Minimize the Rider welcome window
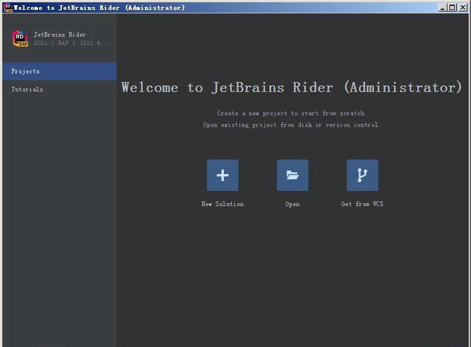The height and width of the screenshot is (347, 471). point(442,8)
